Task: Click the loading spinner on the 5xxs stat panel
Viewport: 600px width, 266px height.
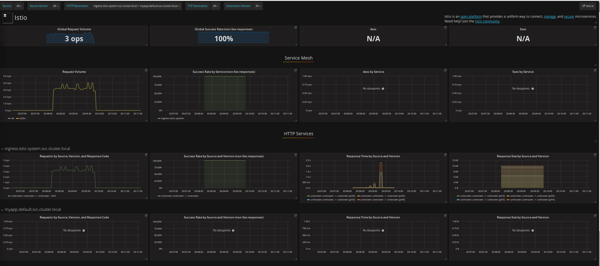Action: [x=595, y=28]
